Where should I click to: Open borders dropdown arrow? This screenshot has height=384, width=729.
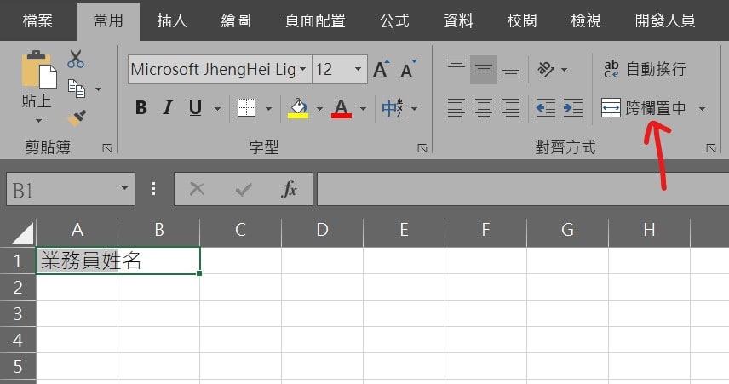[268, 109]
